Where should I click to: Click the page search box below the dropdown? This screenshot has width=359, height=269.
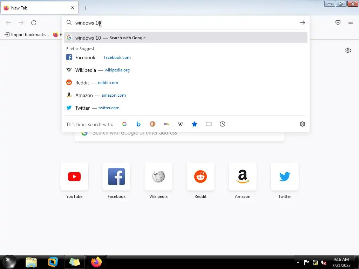tap(179, 136)
